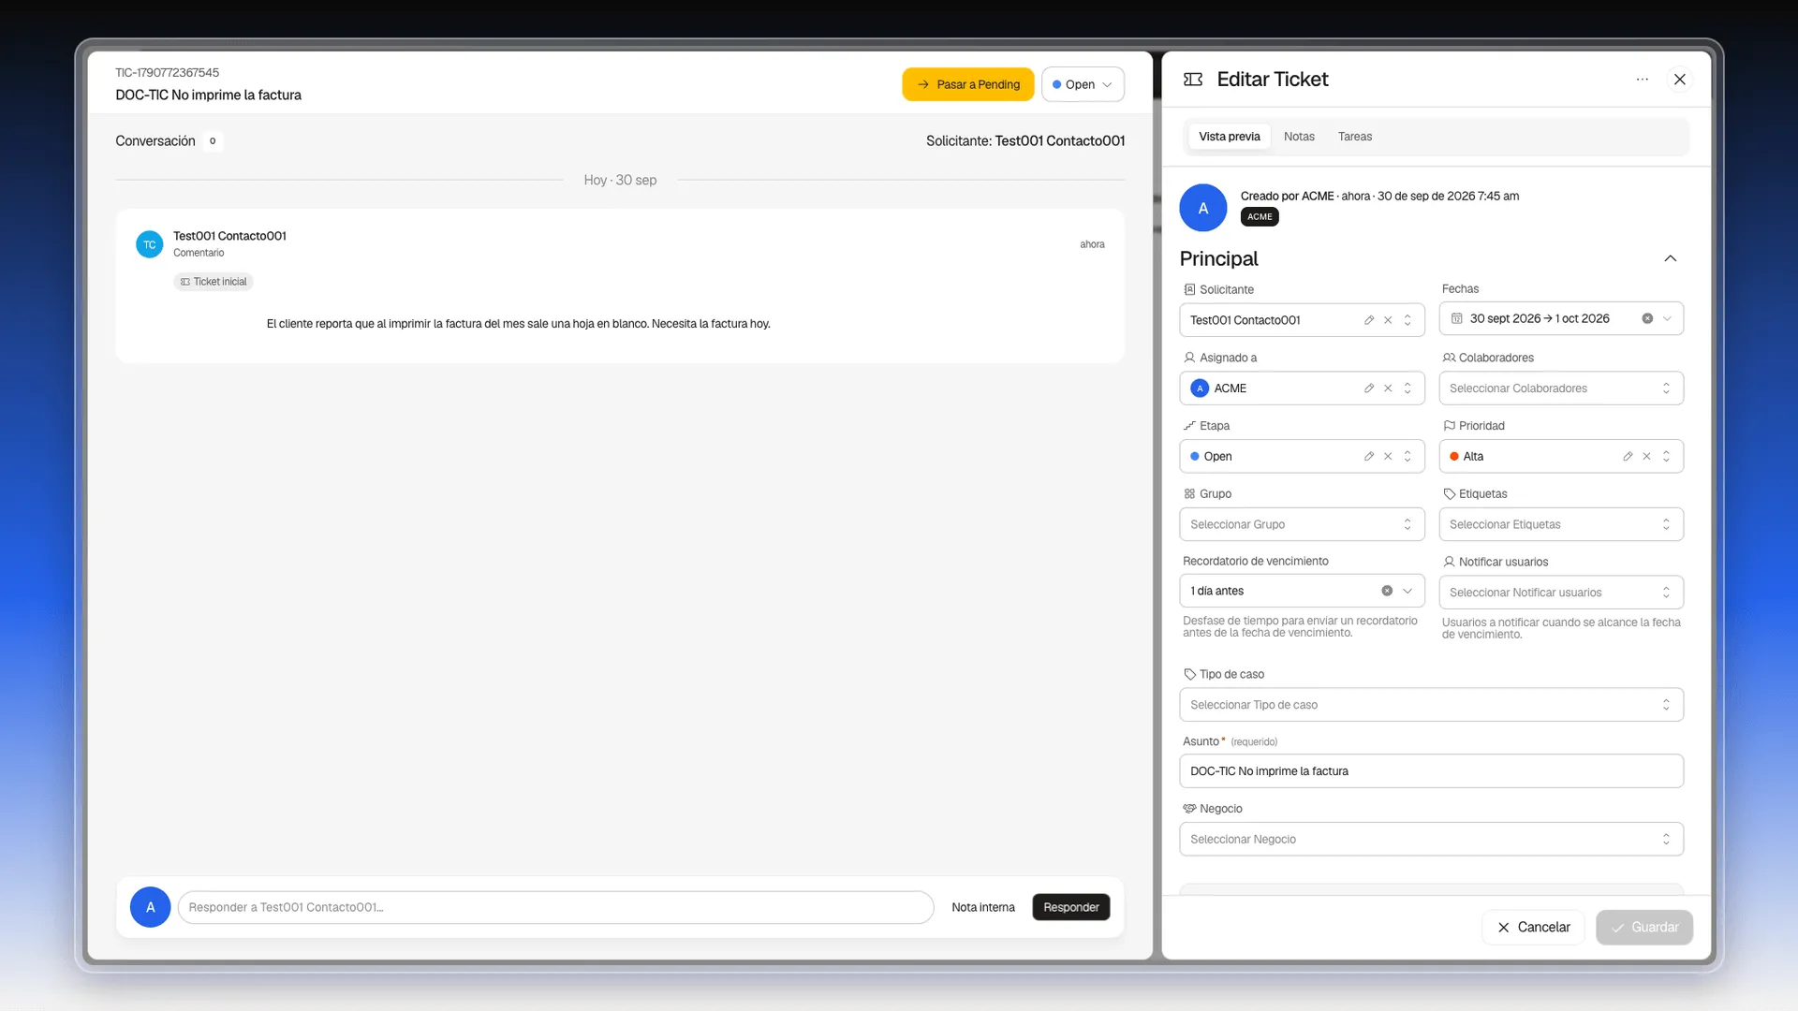1798x1011 pixels.
Task: Click the TC avatar of Test001 Contacto001
Action: 150,244
